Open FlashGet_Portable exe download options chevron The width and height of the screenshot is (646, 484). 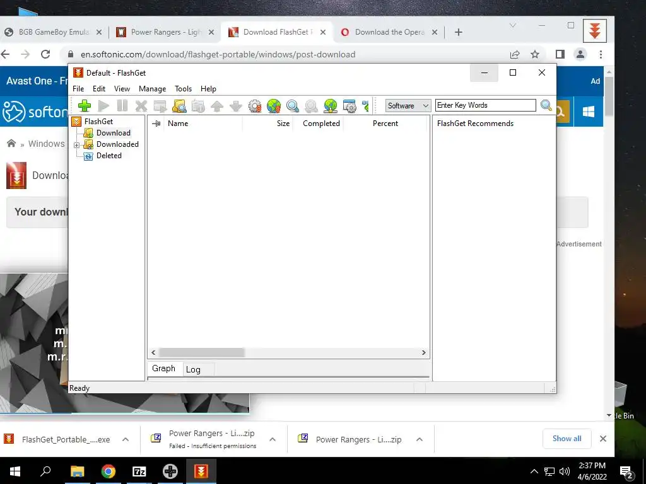pyautogui.click(x=126, y=439)
